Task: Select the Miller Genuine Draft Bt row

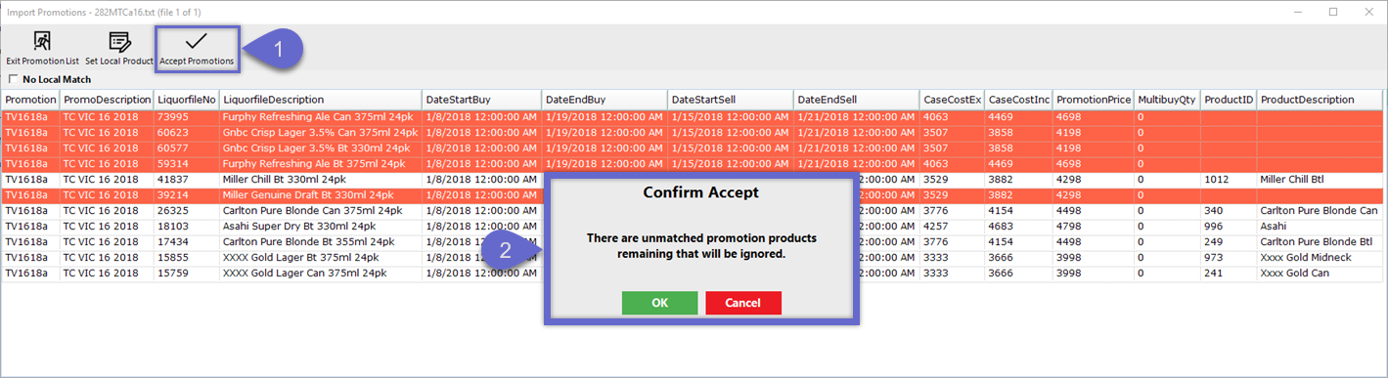Action: point(693,195)
